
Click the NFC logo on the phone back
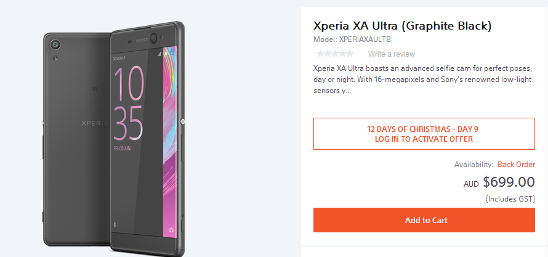(x=95, y=89)
